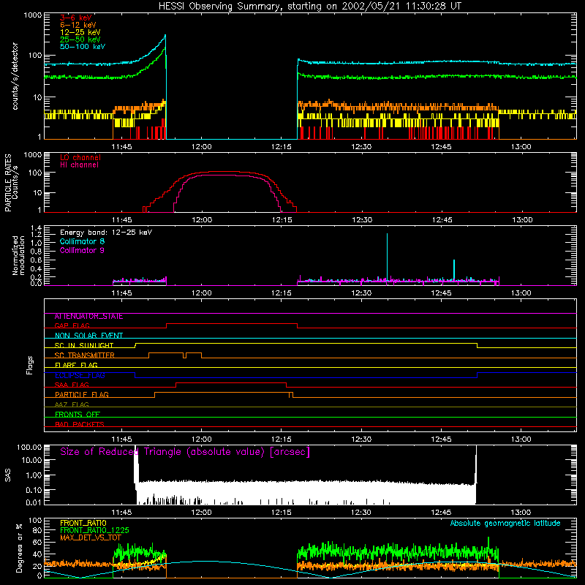Click the 'Size of Reduced Triangle' panel title

(x=185, y=452)
